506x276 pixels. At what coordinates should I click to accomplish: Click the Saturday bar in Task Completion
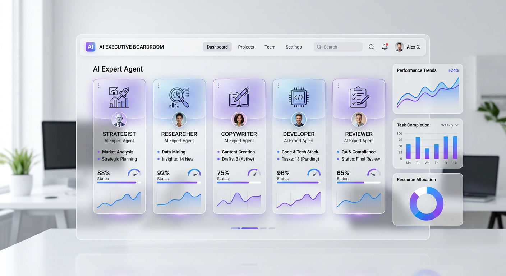tap(455, 147)
